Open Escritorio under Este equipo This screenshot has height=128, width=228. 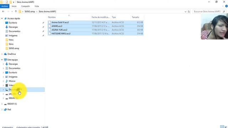click(x=13, y=73)
